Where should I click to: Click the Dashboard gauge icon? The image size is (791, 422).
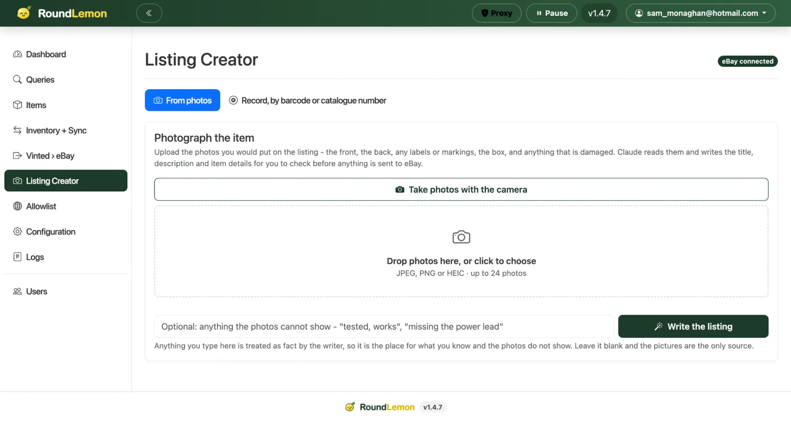[x=18, y=54]
